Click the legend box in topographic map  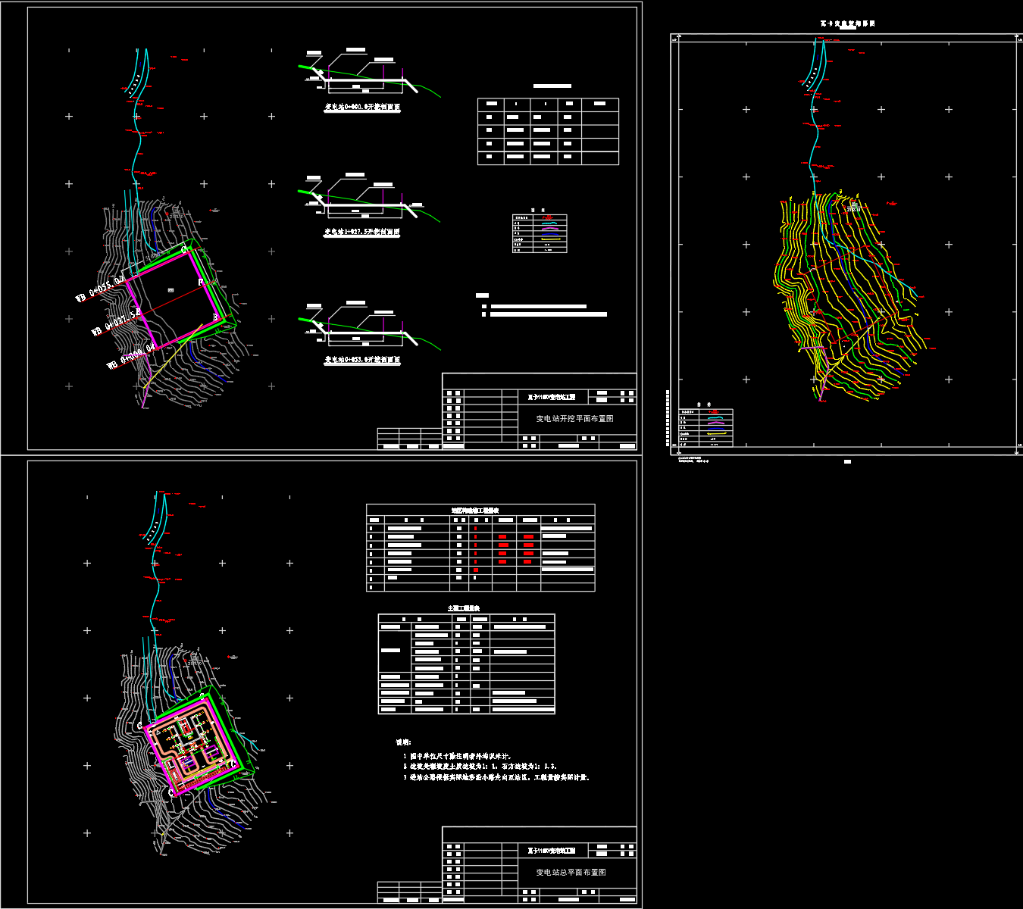pos(706,428)
